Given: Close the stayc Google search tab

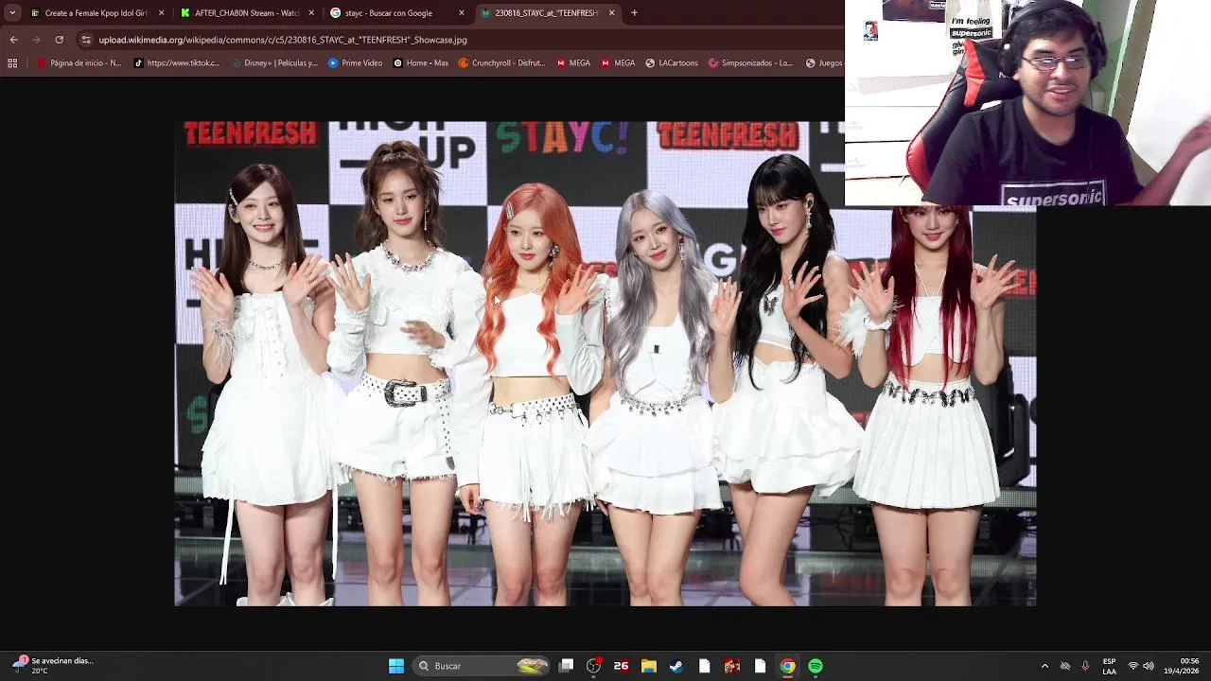Looking at the screenshot, I should tap(462, 13).
